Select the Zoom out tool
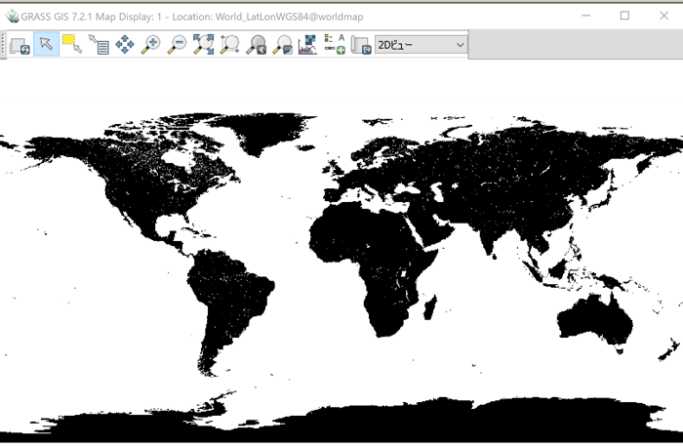The height and width of the screenshot is (446, 683). pyautogui.click(x=178, y=45)
